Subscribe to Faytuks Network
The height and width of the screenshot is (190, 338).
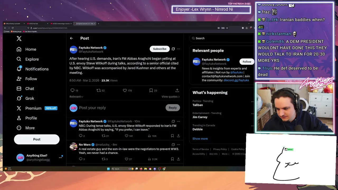click(159, 49)
